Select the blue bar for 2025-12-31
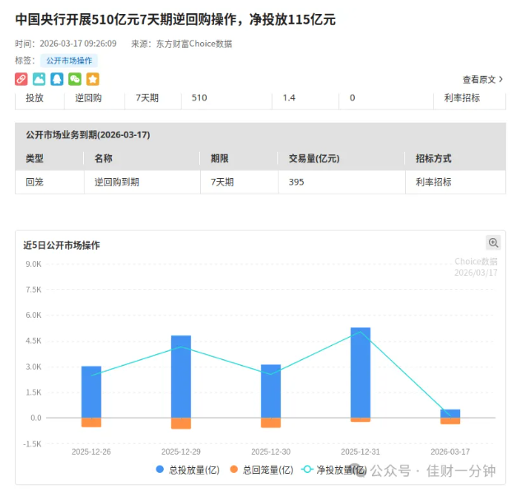This screenshot has height=491, width=512. pos(361,372)
